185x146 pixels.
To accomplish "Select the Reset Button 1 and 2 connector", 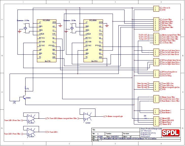I will pyautogui.click(x=157, y=111).
